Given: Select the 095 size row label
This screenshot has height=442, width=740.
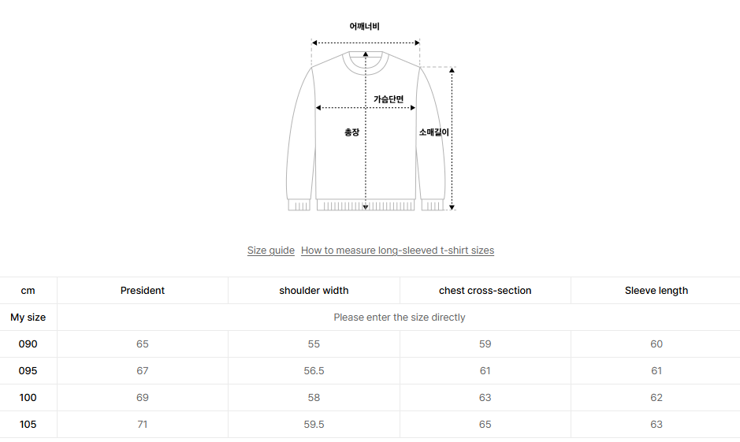Looking at the screenshot, I should [28, 371].
